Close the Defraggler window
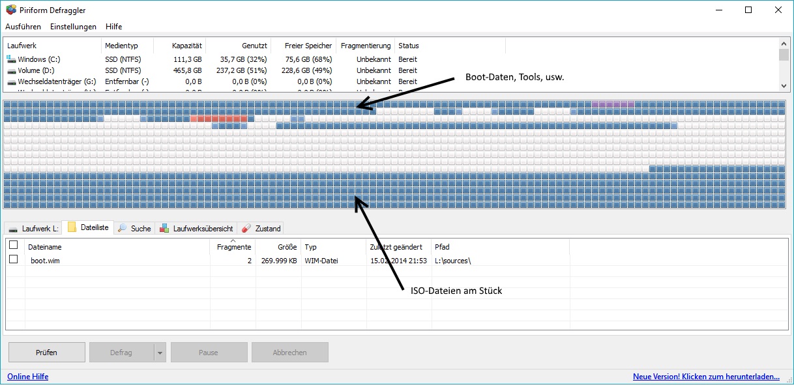The width and height of the screenshot is (794, 391). coord(778,10)
